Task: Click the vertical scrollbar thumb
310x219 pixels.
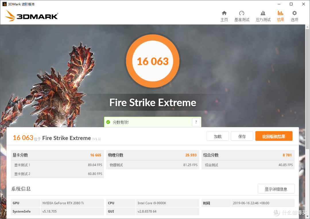Action: 307,89
